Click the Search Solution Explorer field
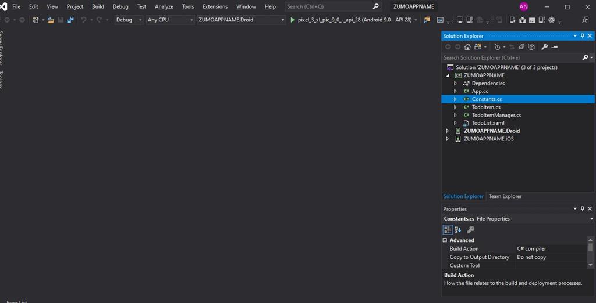The image size is (596, 303). coord(512,57)
